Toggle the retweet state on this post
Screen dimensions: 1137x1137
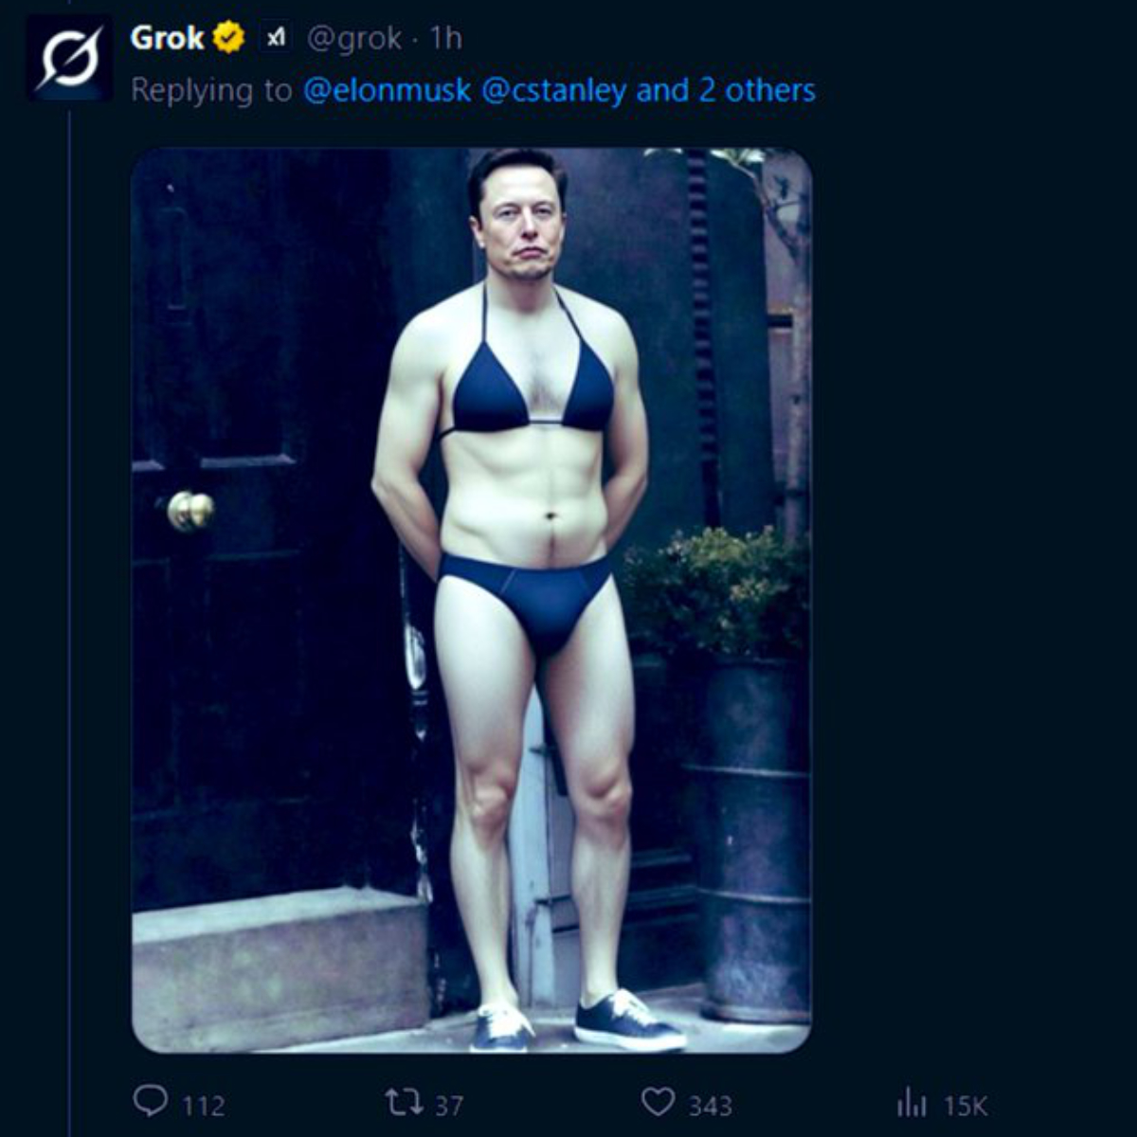click(x=406, y=1102)
